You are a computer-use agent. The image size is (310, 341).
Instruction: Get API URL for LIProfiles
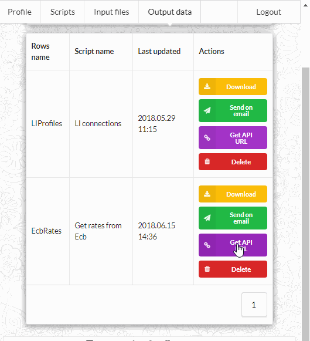click(x=233, y=138)
